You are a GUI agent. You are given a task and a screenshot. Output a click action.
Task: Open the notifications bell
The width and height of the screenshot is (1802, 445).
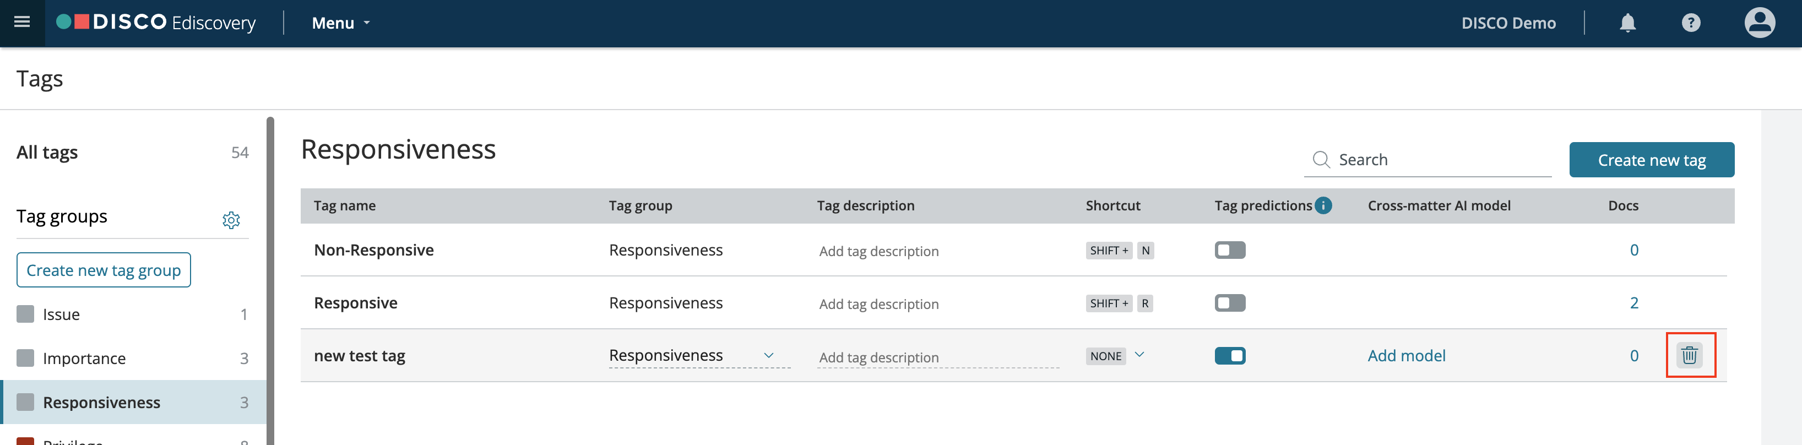pos(1628,23)
